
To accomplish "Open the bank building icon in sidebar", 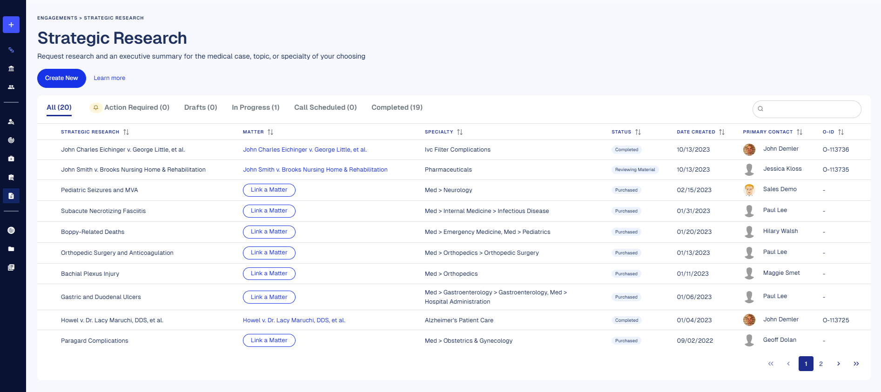I will tap(11, 68).
